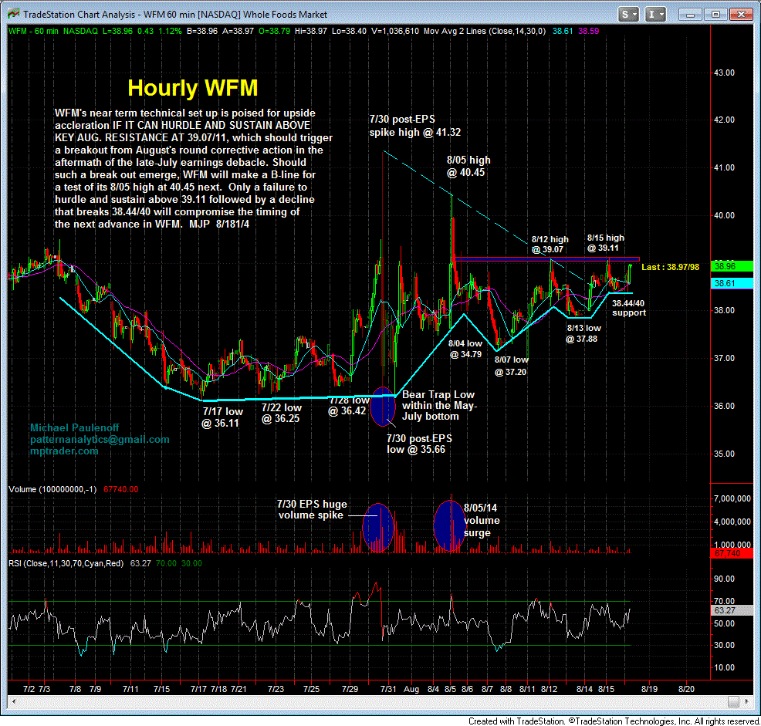Image resolution: width=761 pixels, height=726 pixels.
Task: Close the Chart Analysis window
Action: (741, 15)
